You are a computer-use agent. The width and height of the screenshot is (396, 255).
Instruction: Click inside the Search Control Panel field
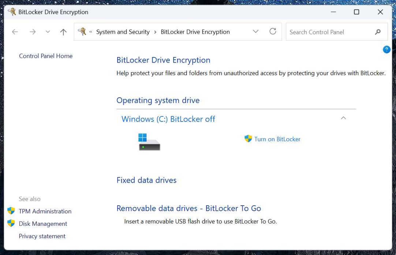(326, 32)
